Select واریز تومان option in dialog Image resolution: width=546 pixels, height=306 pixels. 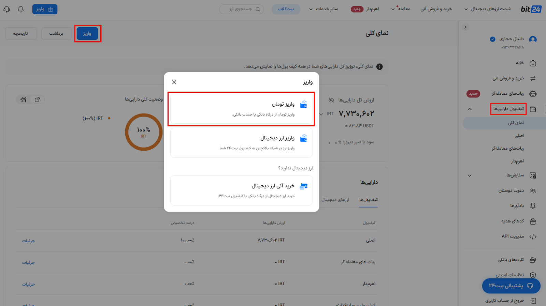[241, 109]
